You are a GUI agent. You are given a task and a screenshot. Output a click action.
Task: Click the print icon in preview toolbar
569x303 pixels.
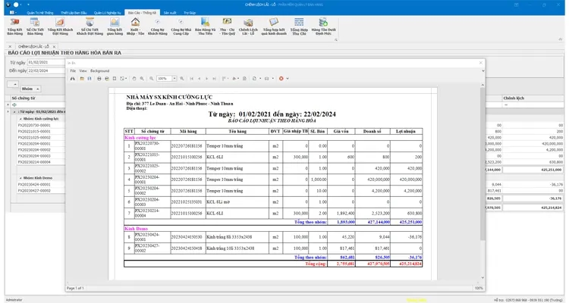click(x=99, y=78)
